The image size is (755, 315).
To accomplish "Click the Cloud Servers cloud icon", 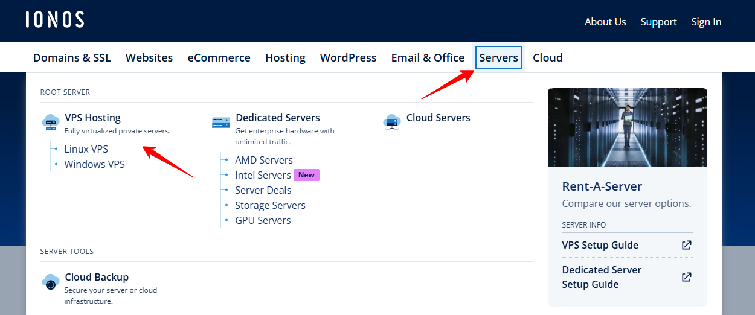I will coord(392,122).
